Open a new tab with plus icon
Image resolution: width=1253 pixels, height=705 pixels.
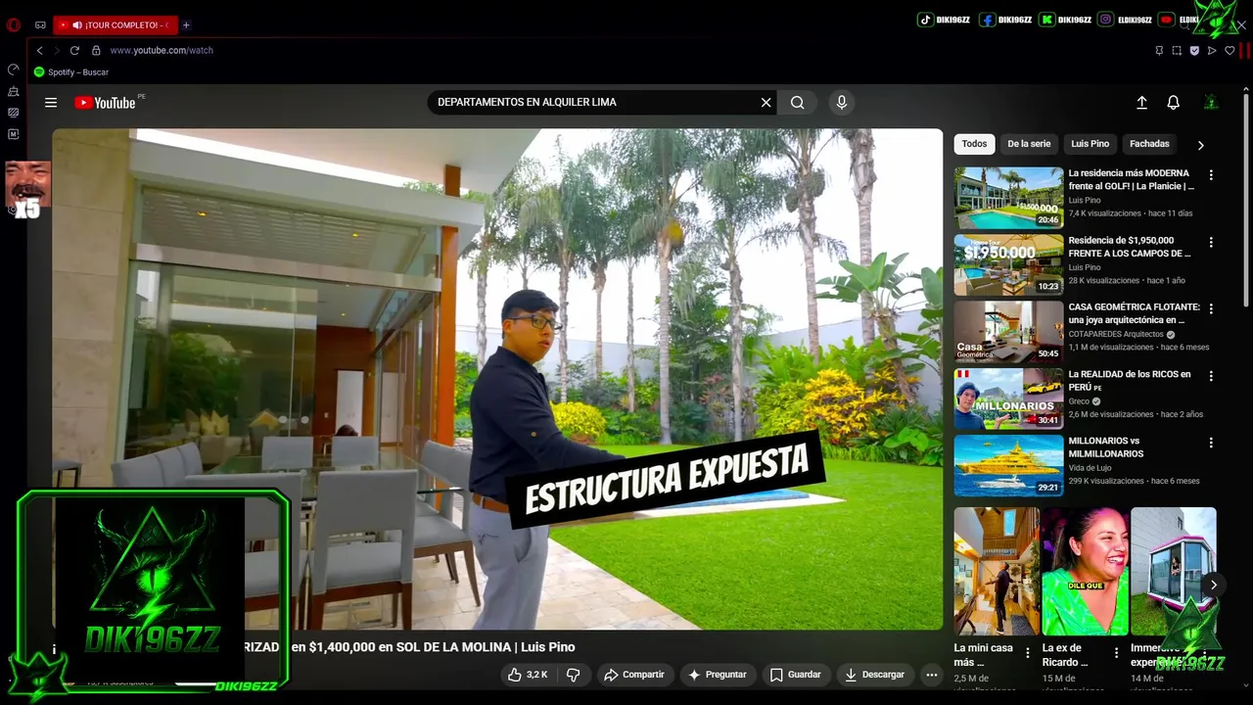[x=186, y=24]
